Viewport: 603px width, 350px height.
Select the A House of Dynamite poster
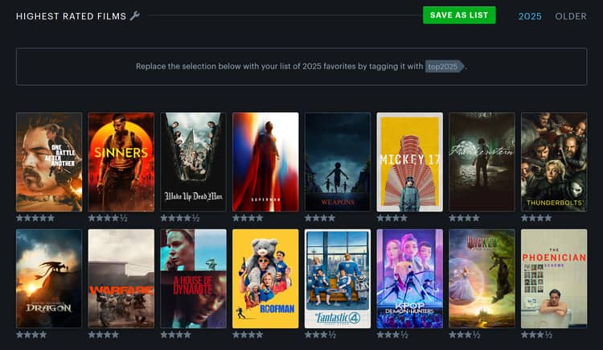(193, 278)
